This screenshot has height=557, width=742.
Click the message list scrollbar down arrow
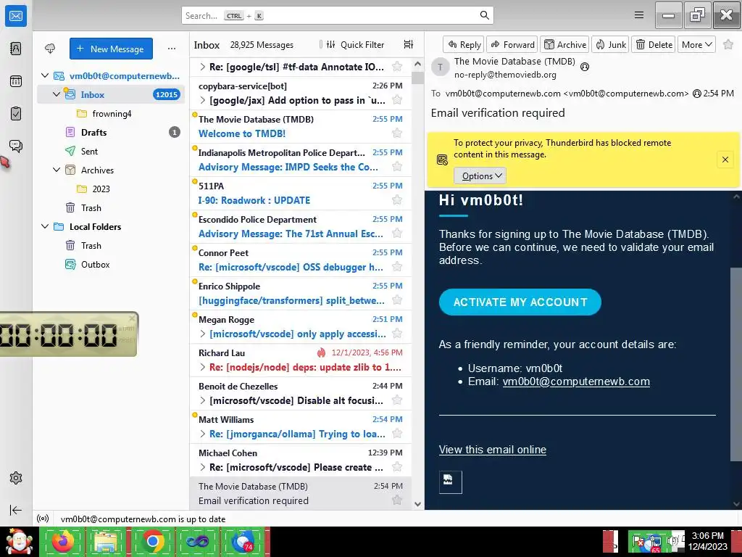coord(417,504)
